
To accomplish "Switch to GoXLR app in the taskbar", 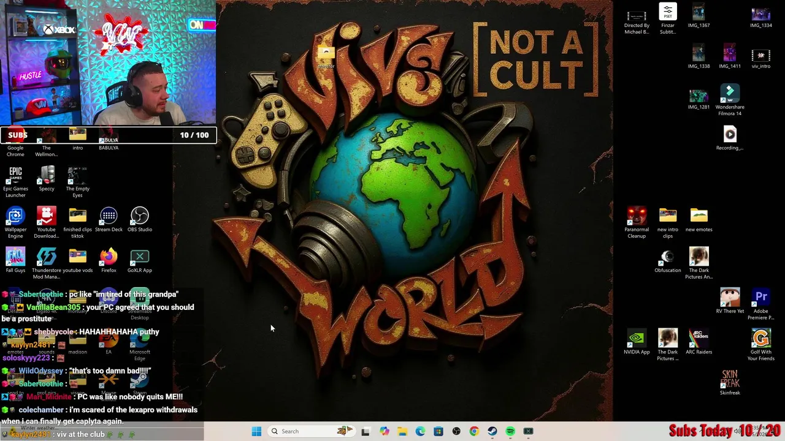I will 529,431.
